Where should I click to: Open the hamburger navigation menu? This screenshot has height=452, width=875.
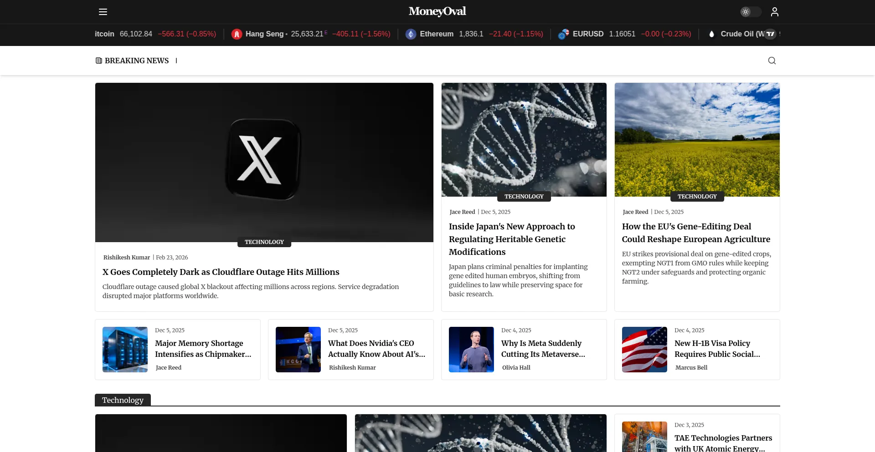point(103,12)
